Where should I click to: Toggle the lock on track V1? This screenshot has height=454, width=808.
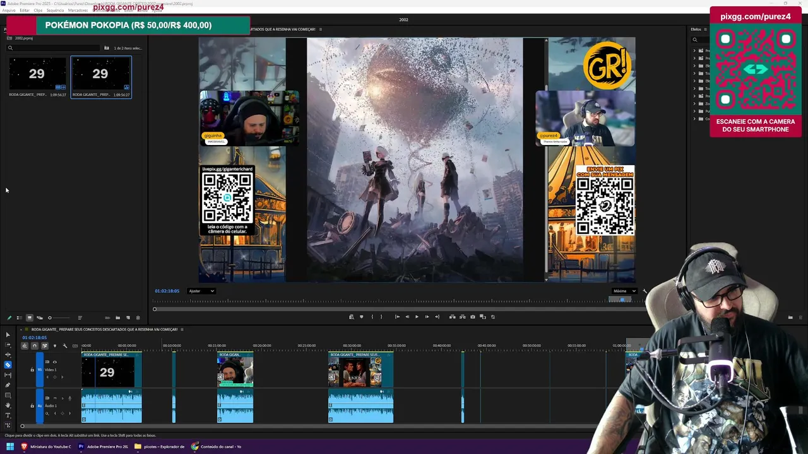pos(32,370)
